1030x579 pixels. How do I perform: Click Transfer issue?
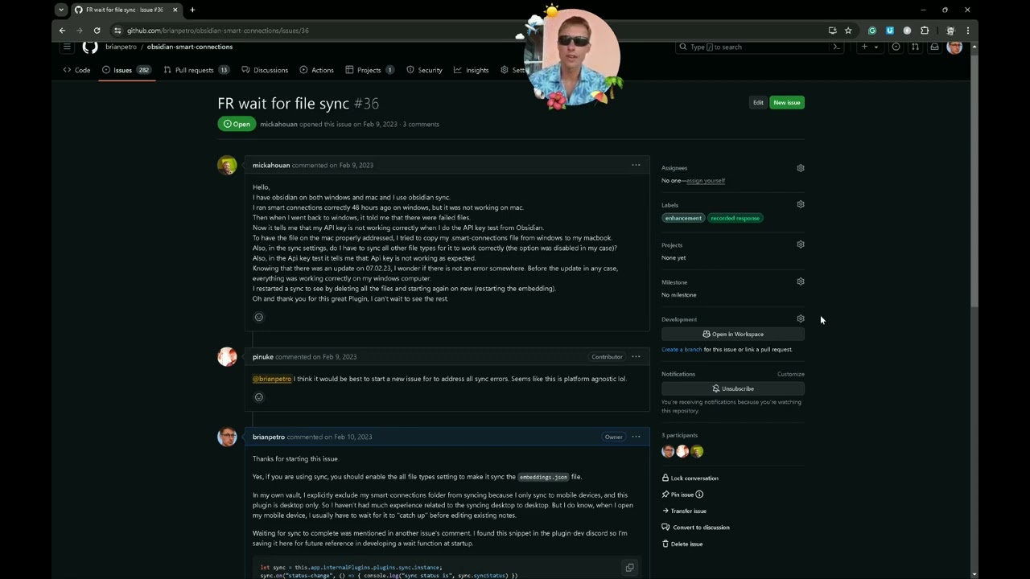point(684,511)
